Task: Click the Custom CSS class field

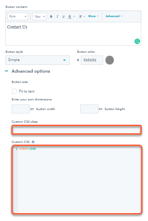Action: (x=76, y=130)
